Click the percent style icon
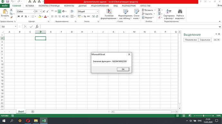The image size is (222, 124). pos(85,17)
